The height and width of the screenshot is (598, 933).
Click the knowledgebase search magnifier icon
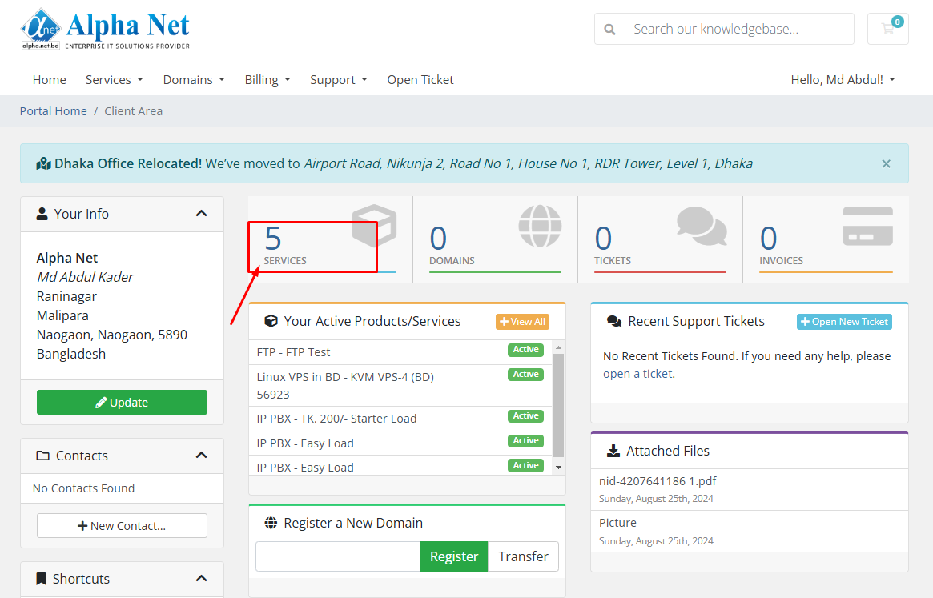click(610, 30)
